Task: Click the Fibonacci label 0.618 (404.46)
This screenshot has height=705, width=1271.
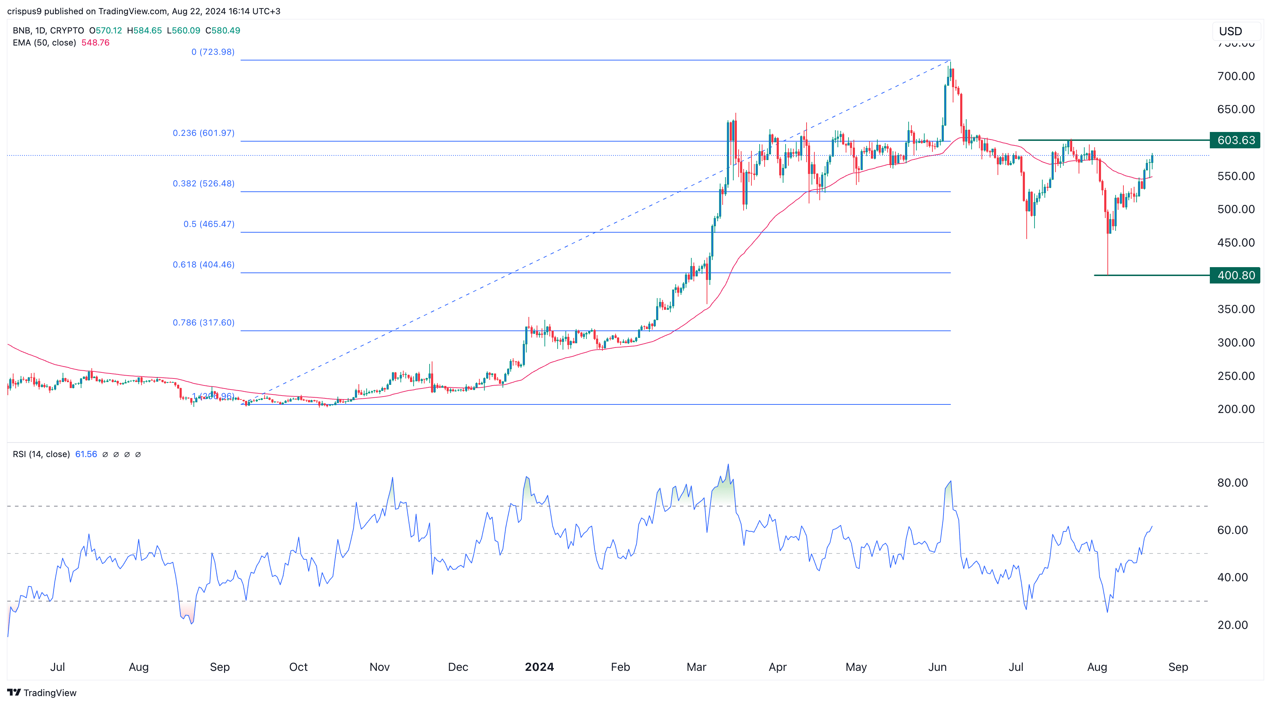Action: [203, 265]
